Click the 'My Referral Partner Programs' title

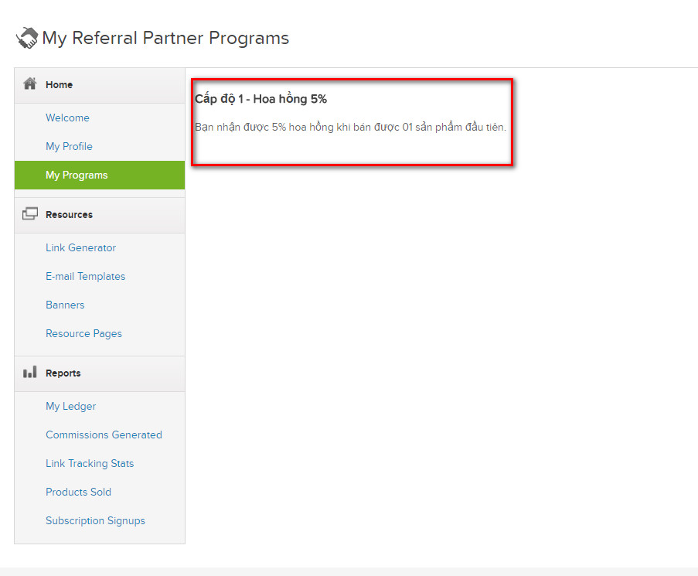pos(165,39)
